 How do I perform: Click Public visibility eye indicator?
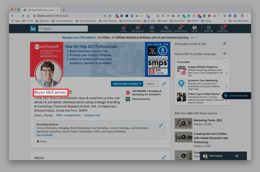pyautogui.click(x=42, y=141)
